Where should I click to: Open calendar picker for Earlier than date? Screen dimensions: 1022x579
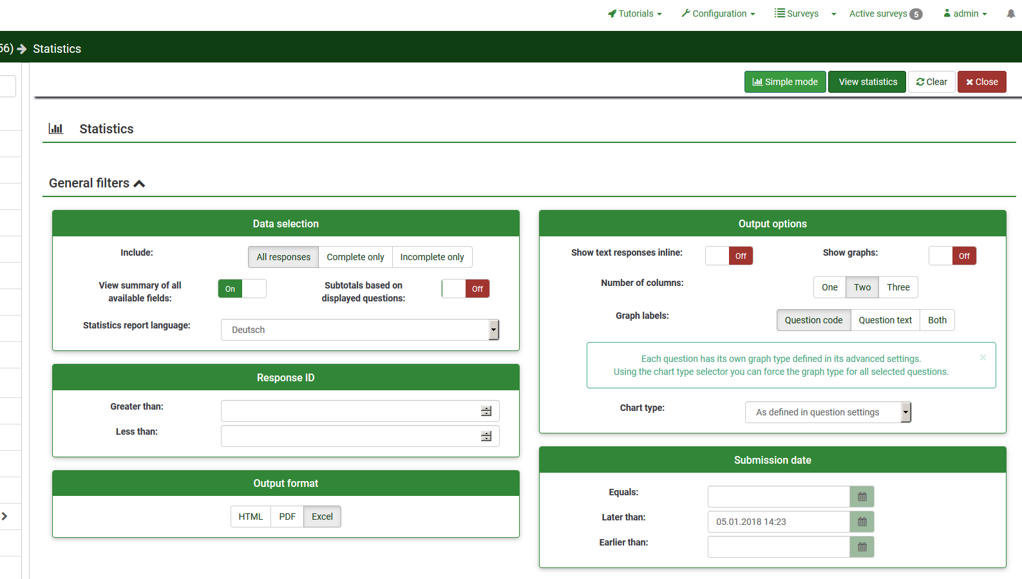[x=862, y=547]
